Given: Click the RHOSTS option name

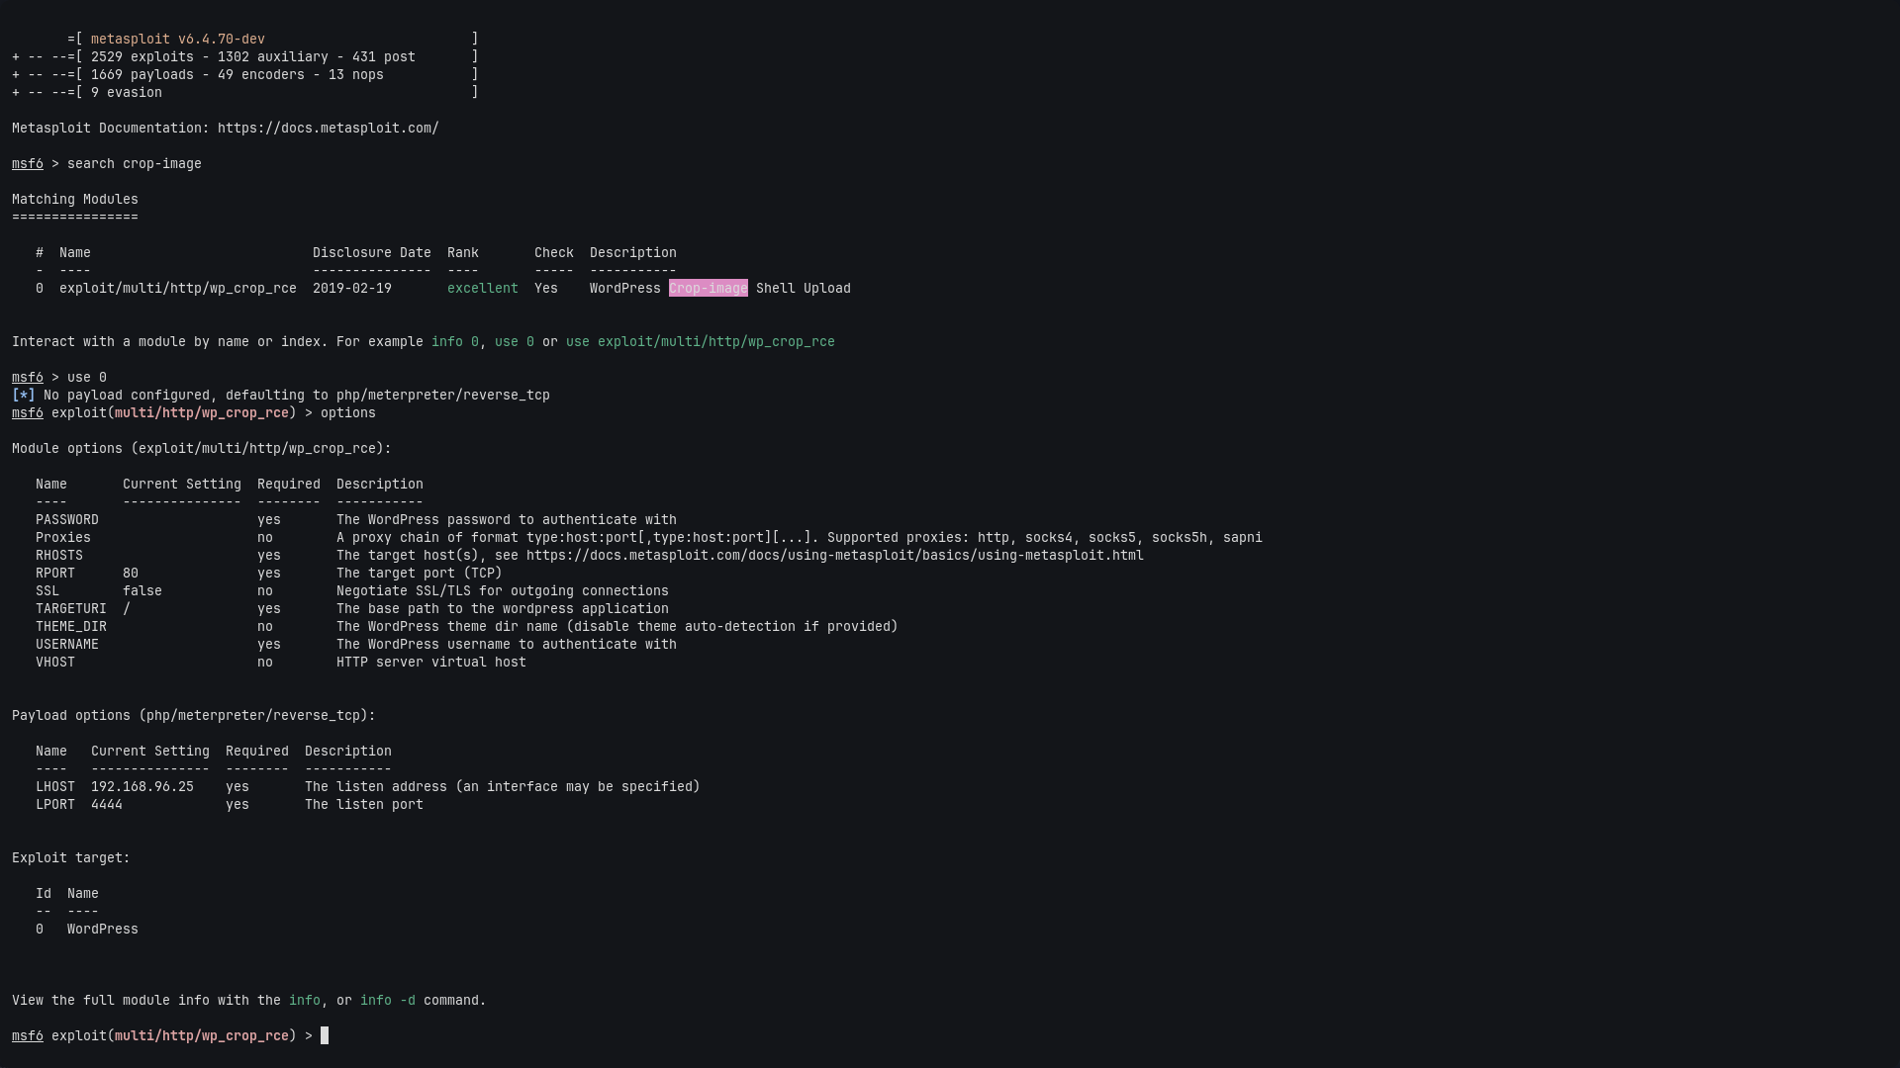Looking at the screenshot, I should (58, 556).
